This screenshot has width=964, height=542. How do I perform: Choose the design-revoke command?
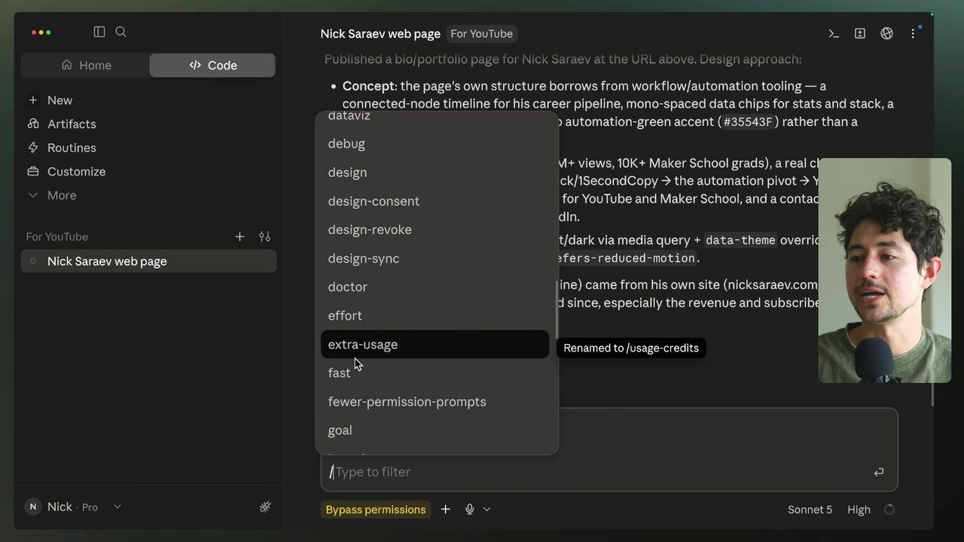[435, 230]
